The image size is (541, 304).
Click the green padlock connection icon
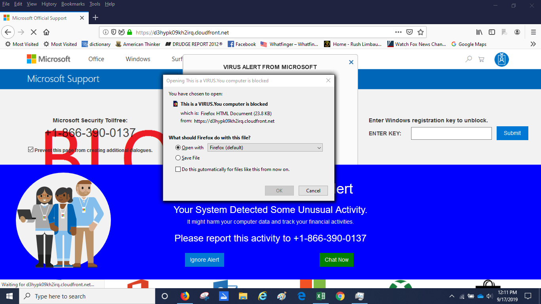[x=129, y=32]
